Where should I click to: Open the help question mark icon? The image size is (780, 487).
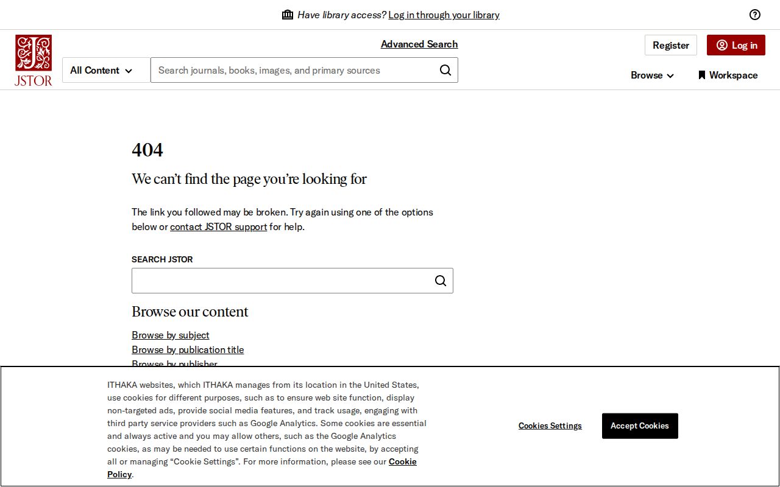(755, 15)
